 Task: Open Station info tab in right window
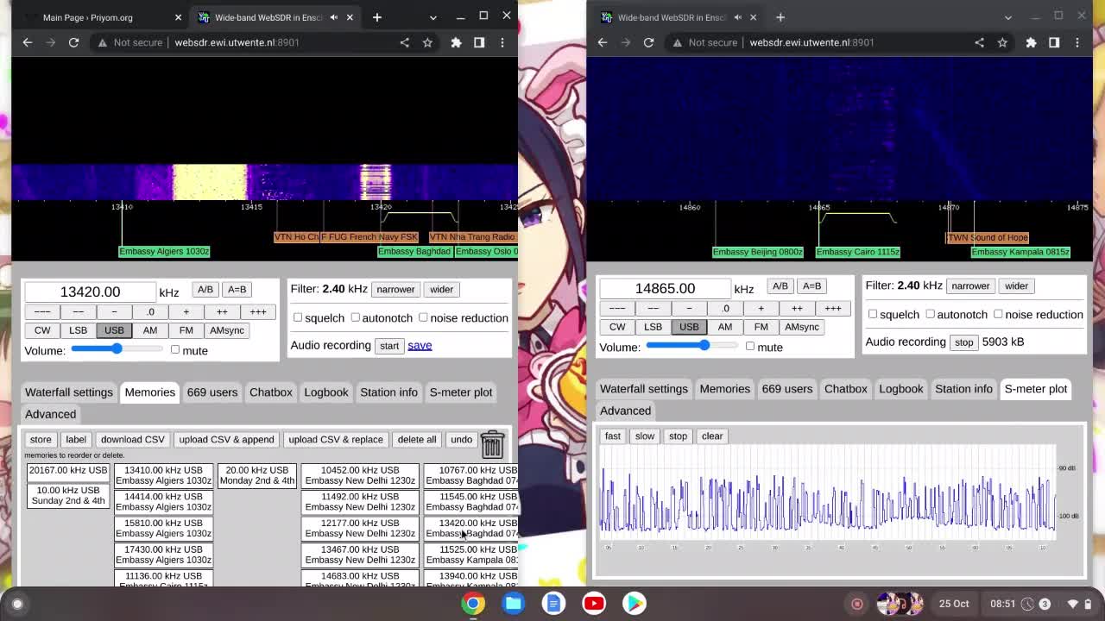pyautogui.click(x=963, y=389)
